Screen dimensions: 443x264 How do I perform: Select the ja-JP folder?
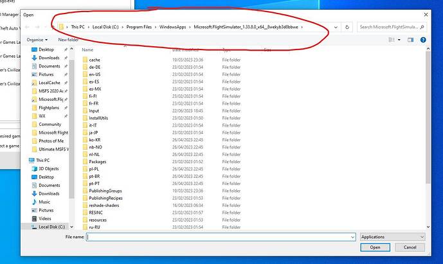coord(93,133)
